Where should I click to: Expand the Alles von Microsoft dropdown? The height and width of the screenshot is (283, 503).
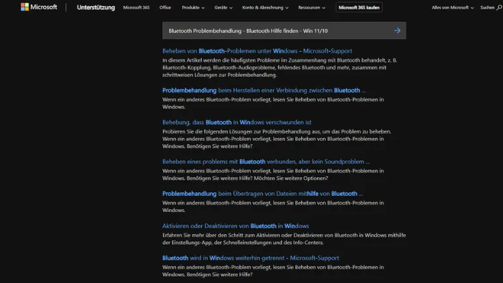tap(453, 7)
